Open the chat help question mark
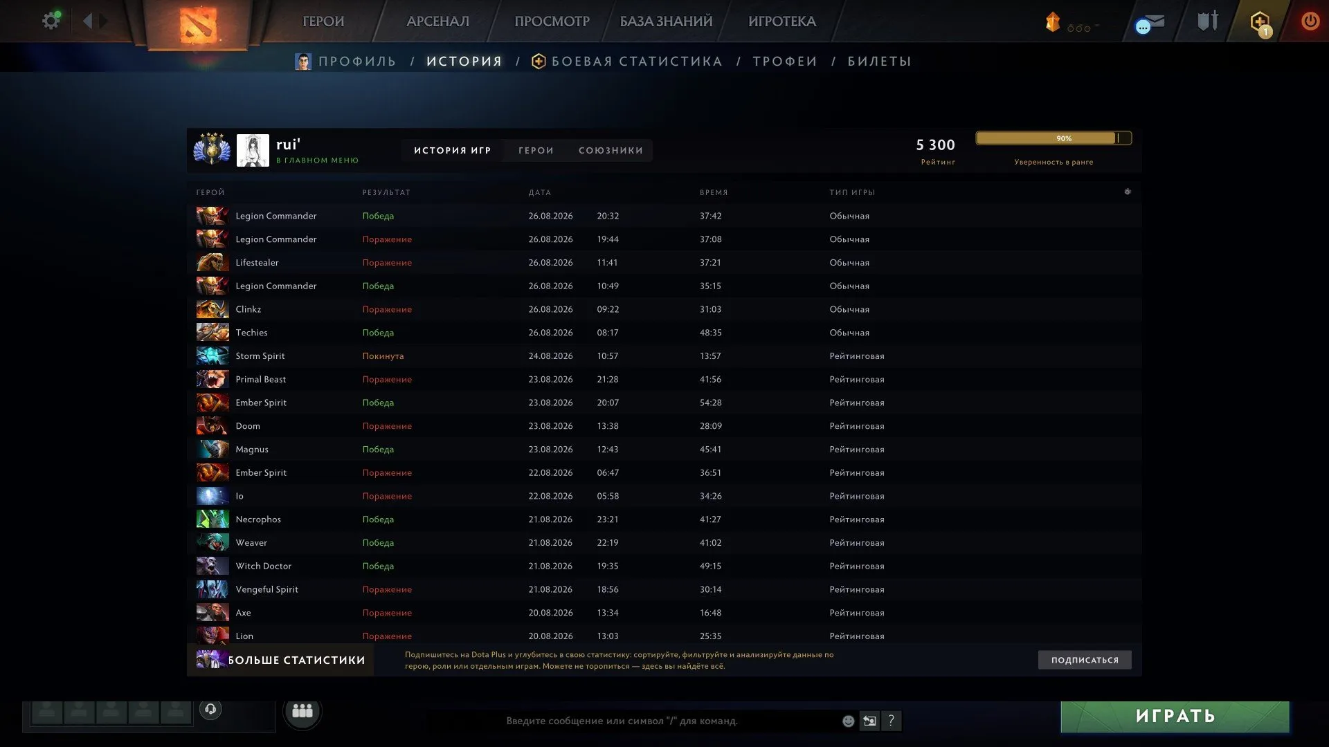Screen dimensions: 1329x747 [892, 721]
